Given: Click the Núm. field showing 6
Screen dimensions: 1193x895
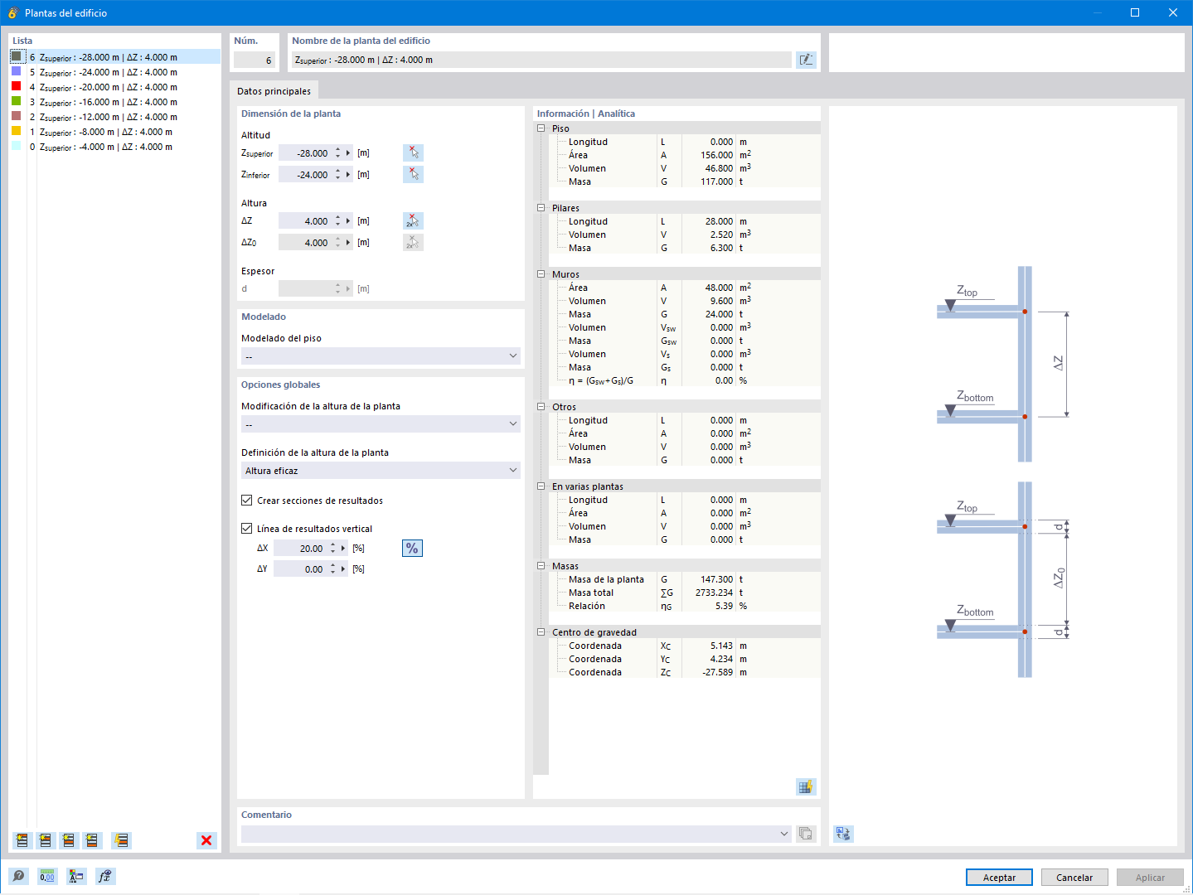Looking at the screenshot, I should pyautogui.click(x=255, y=60).
